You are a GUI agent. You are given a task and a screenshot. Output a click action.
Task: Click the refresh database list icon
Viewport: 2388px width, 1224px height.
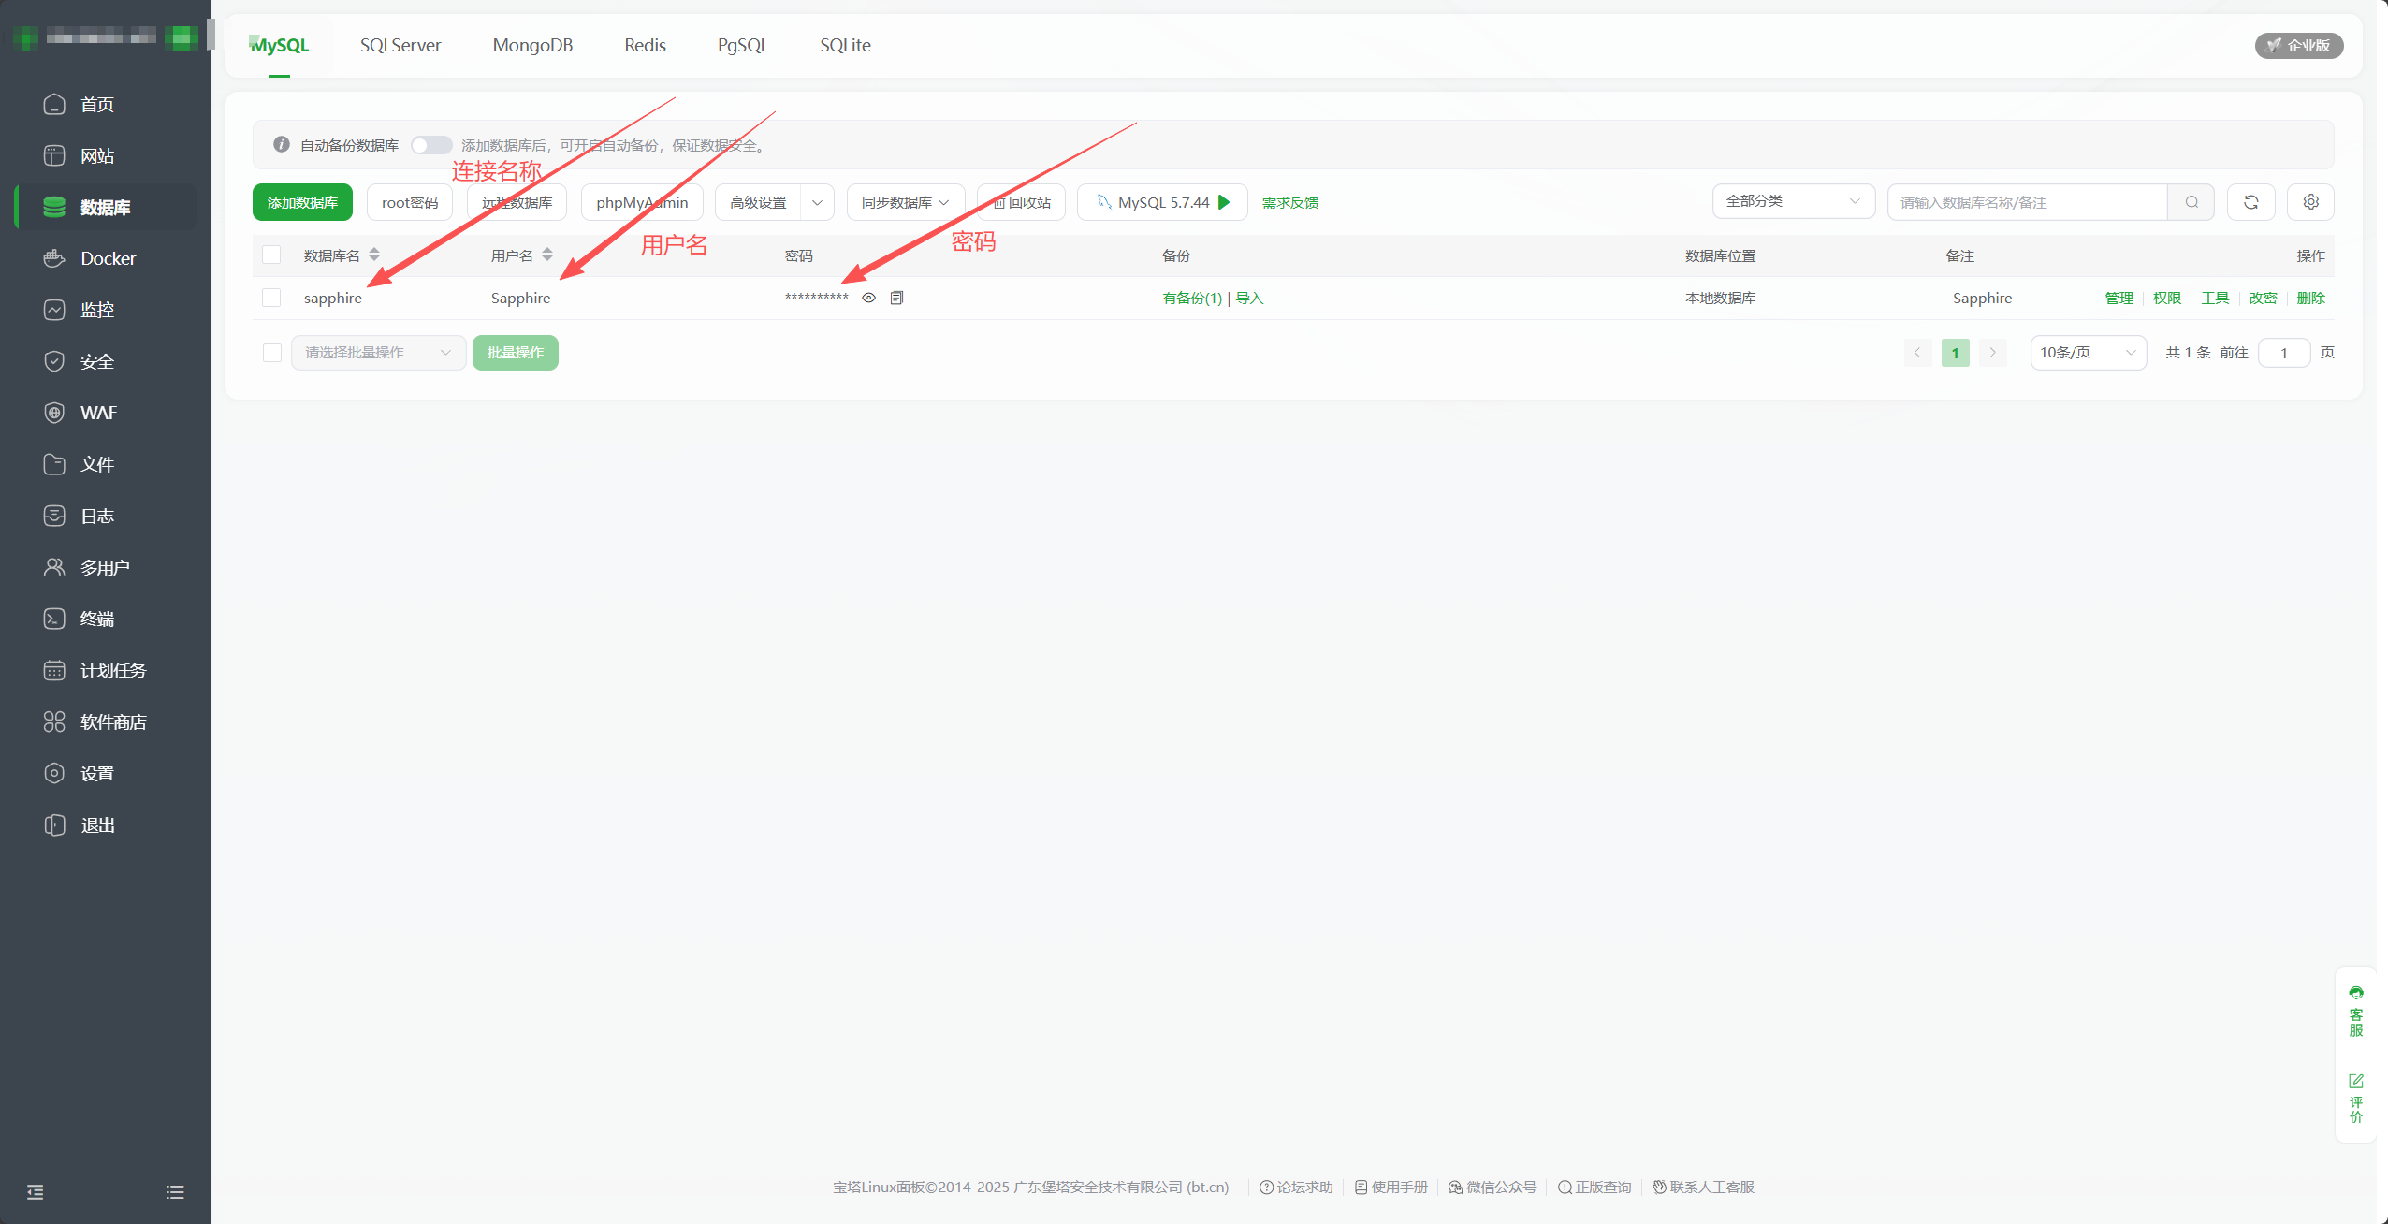click(x=2250, y=202)
